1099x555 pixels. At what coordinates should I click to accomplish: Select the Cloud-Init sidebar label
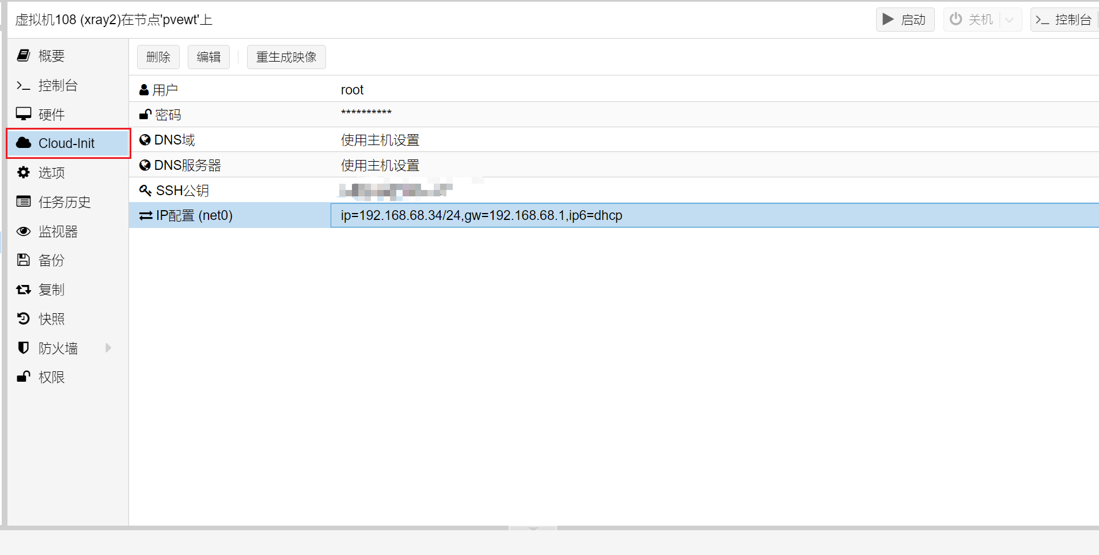pos(66,143)
